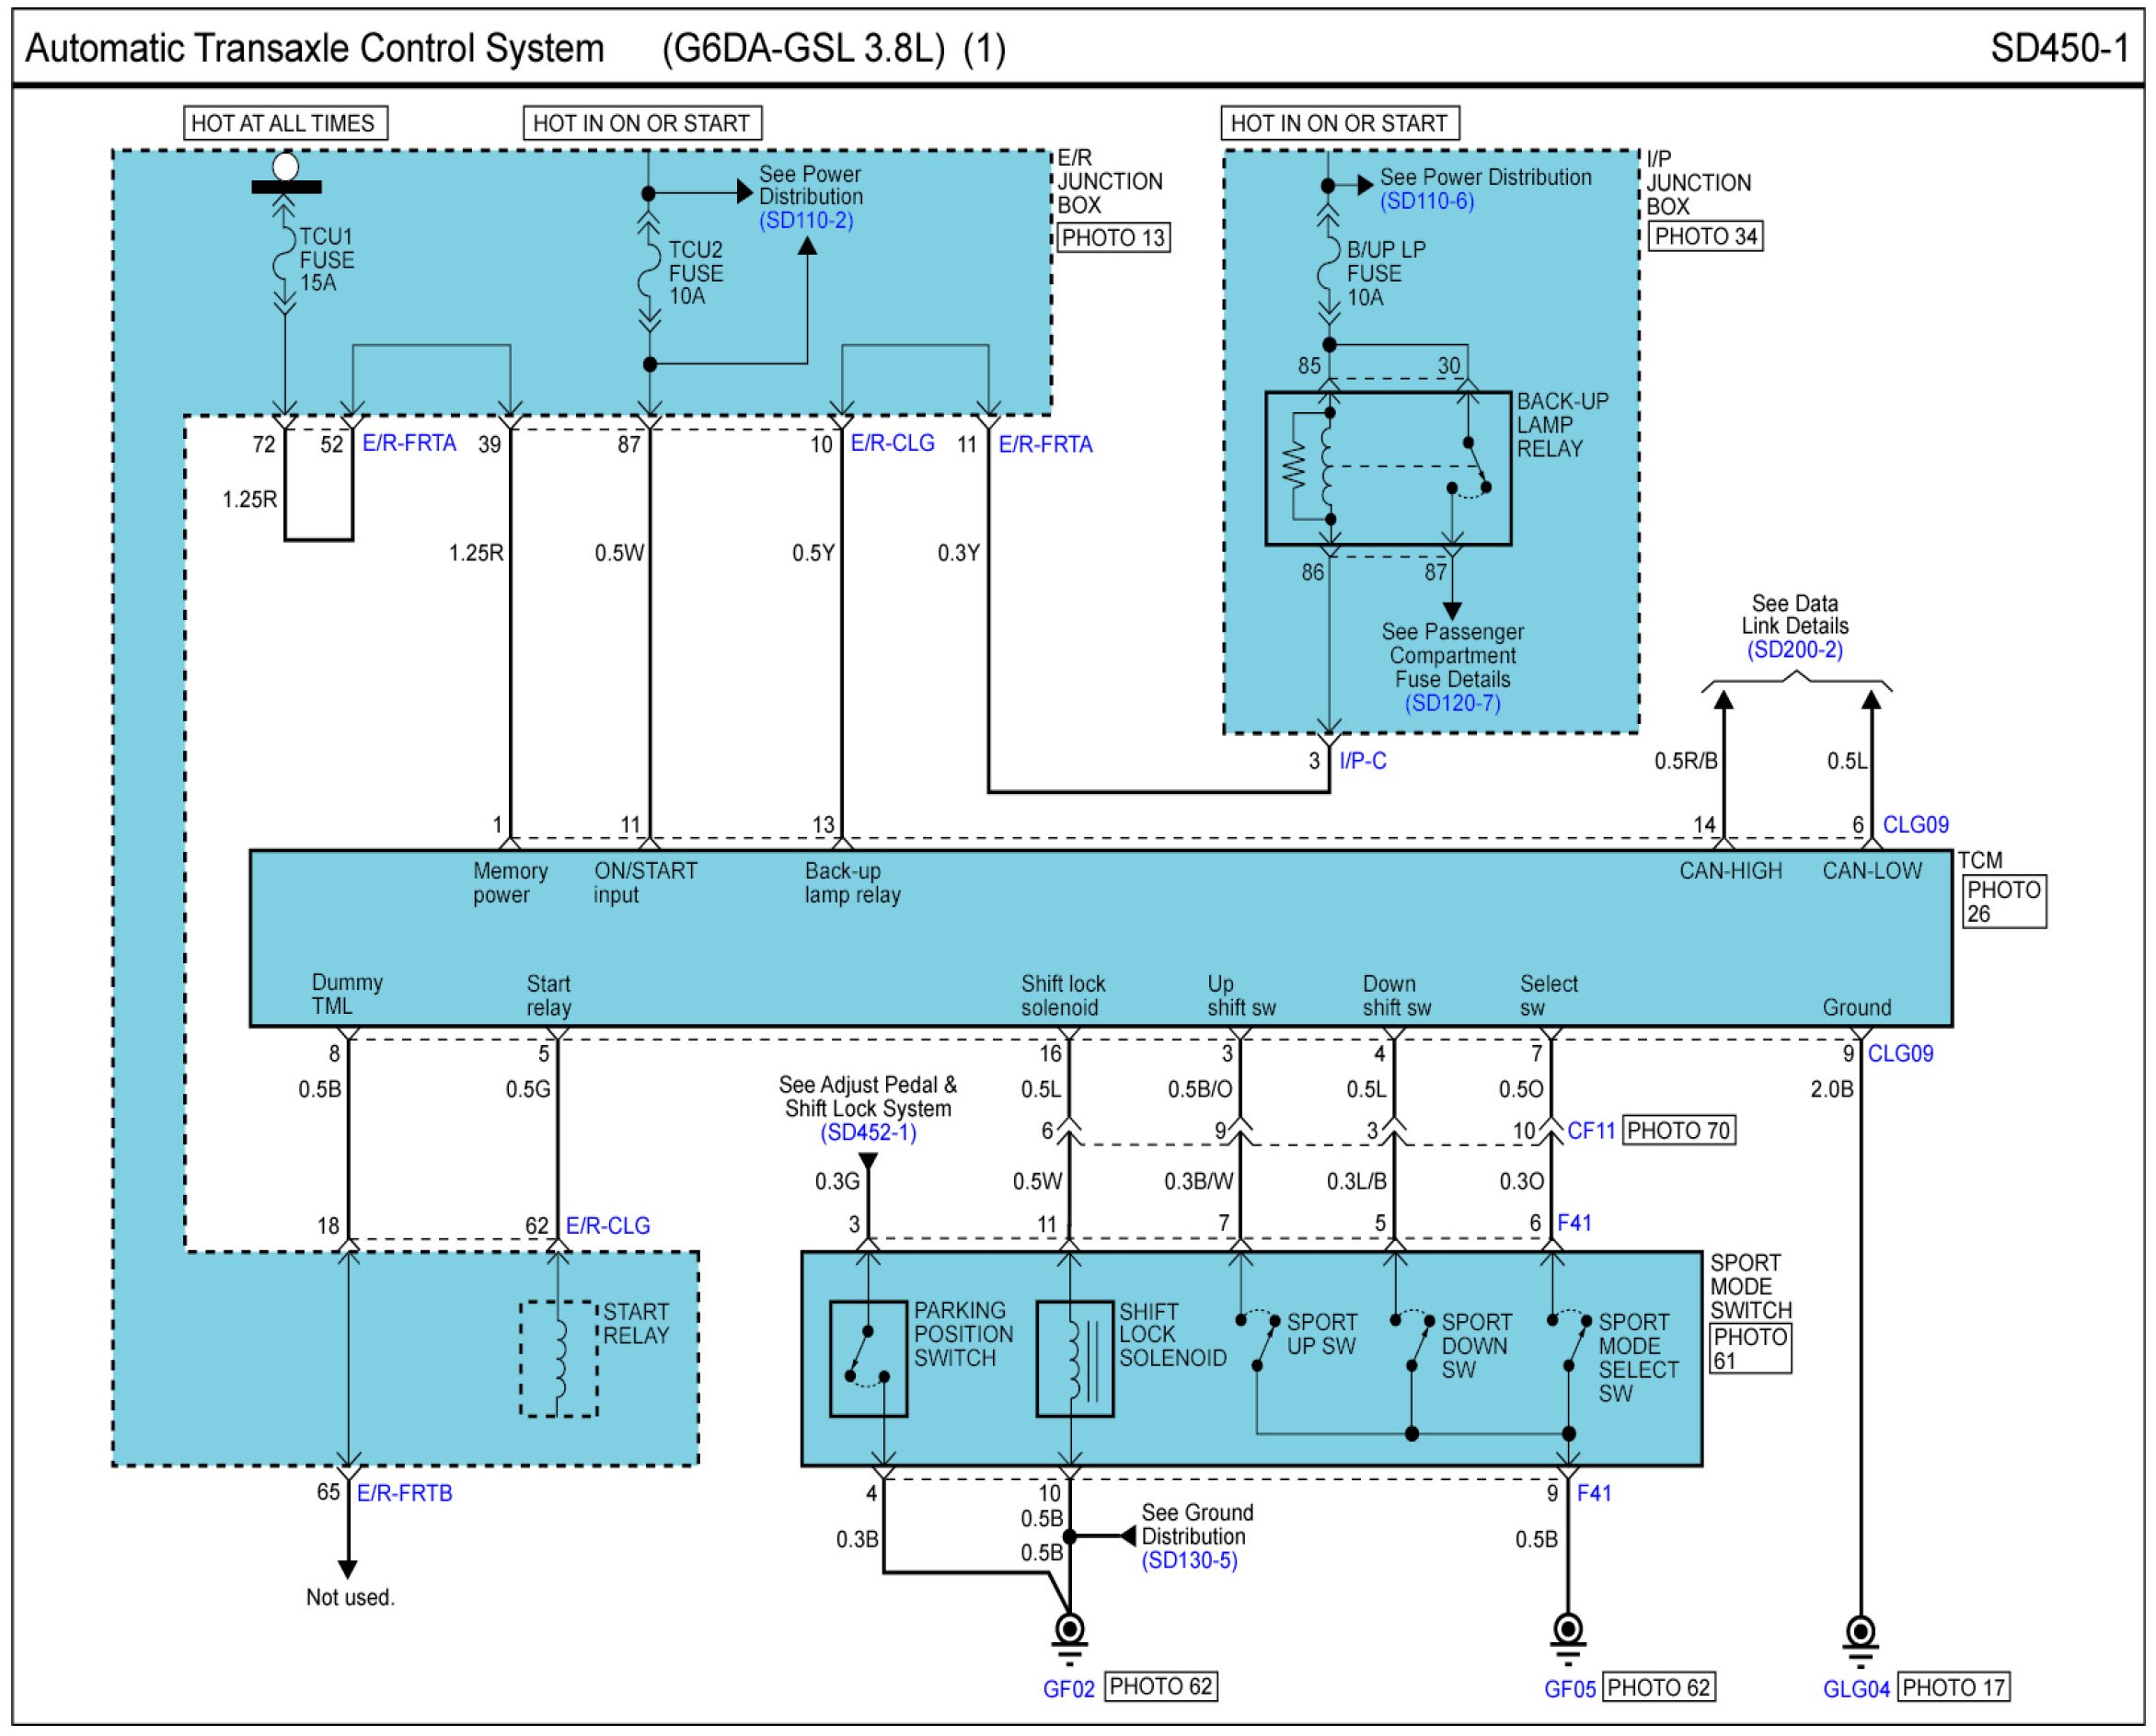Open PHOTO 62 next to GF02
Viewport: 2156px width, 1736px height.
pos(1161,1687)
